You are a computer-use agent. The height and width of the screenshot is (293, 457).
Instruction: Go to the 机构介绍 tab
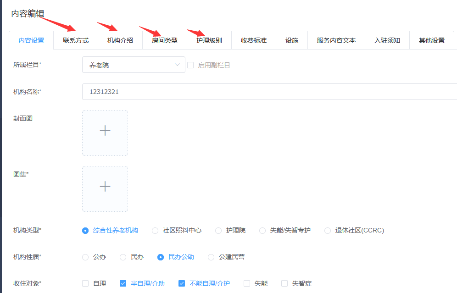[x=120, y=40]
